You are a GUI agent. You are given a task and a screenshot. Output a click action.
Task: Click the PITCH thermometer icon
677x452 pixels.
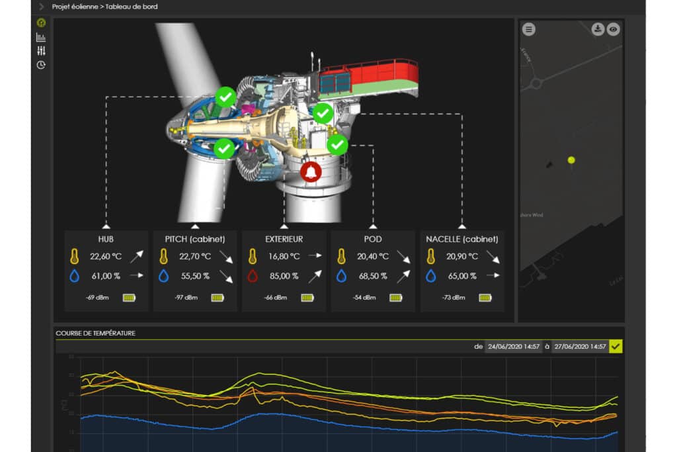[x=163, y=256]
